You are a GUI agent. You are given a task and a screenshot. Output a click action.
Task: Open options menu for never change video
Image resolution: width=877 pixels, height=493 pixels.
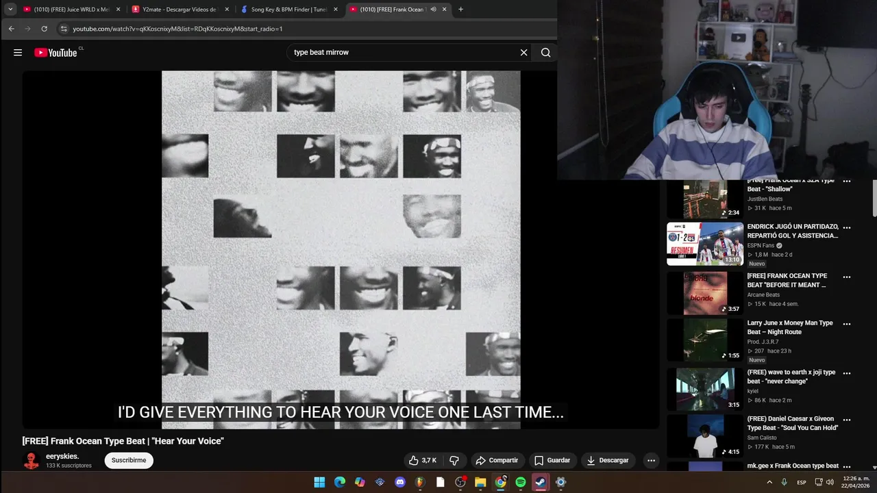click(846, 373)
